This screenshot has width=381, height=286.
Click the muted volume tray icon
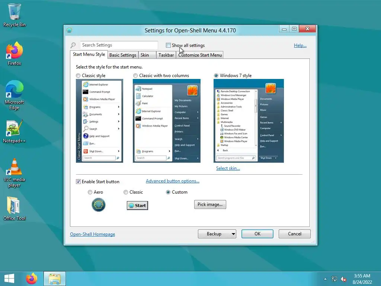point(343,279)
